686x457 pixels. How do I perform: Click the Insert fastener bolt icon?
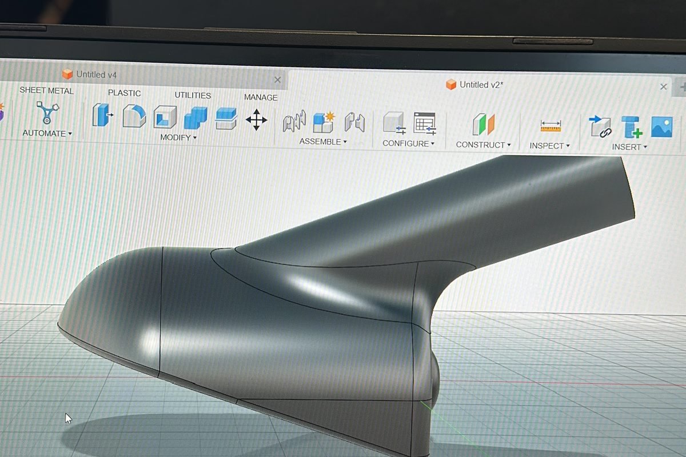(631, 127)
